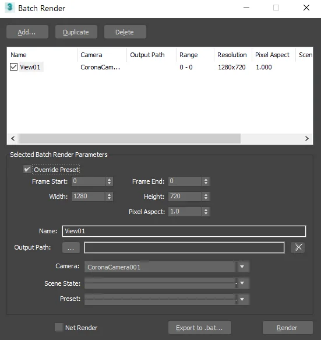The image size is (321, 340).
Task: Increase Frame End with up arrow
Action: pyautogui.click(x=206, y=179)
